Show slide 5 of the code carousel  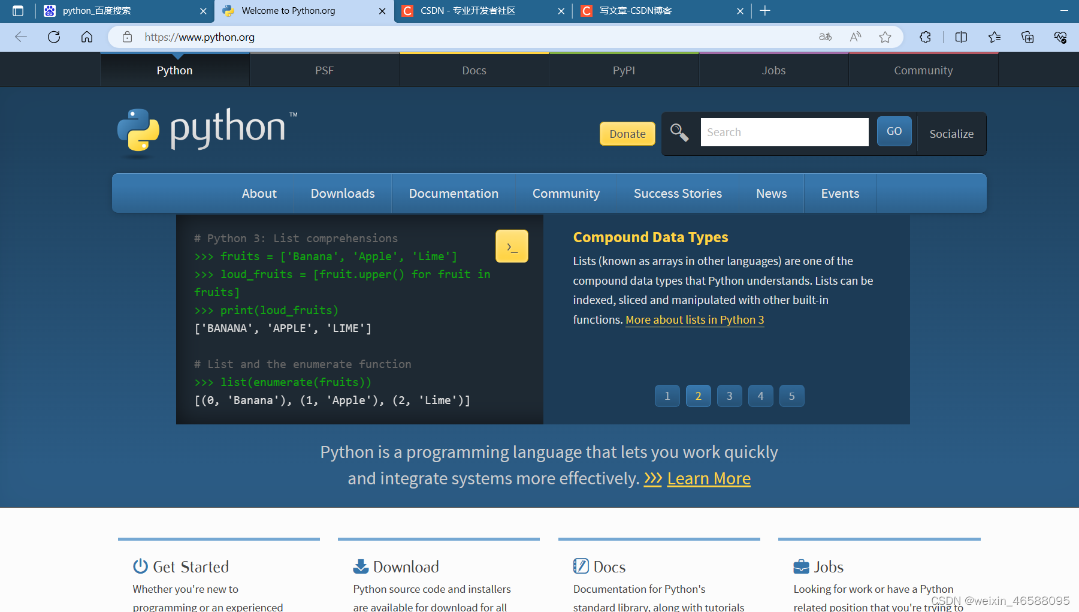click(791, 396)
